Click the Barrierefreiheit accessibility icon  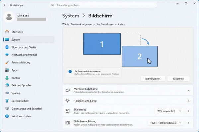click(x=7, y=101)
